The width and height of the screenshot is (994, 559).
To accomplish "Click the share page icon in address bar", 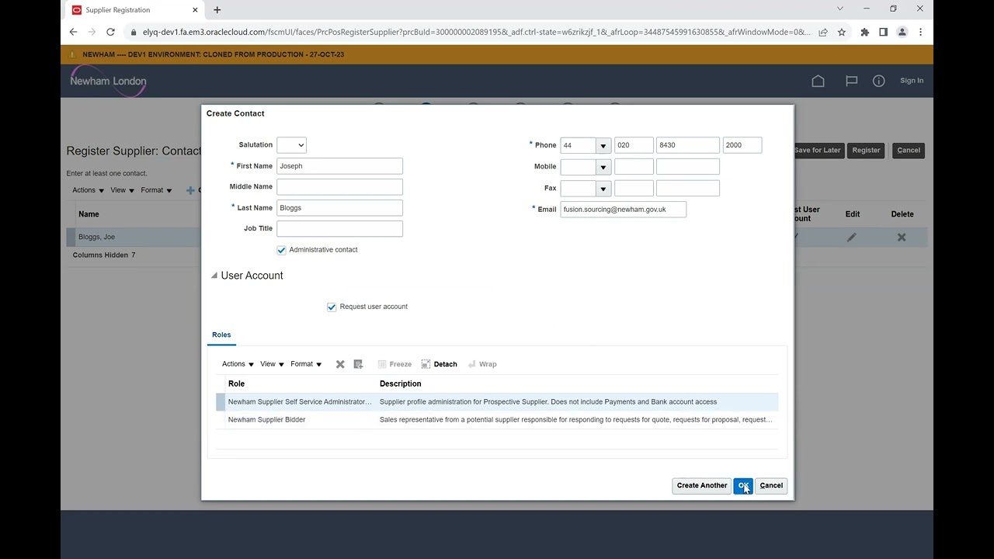I will (822, 32).
